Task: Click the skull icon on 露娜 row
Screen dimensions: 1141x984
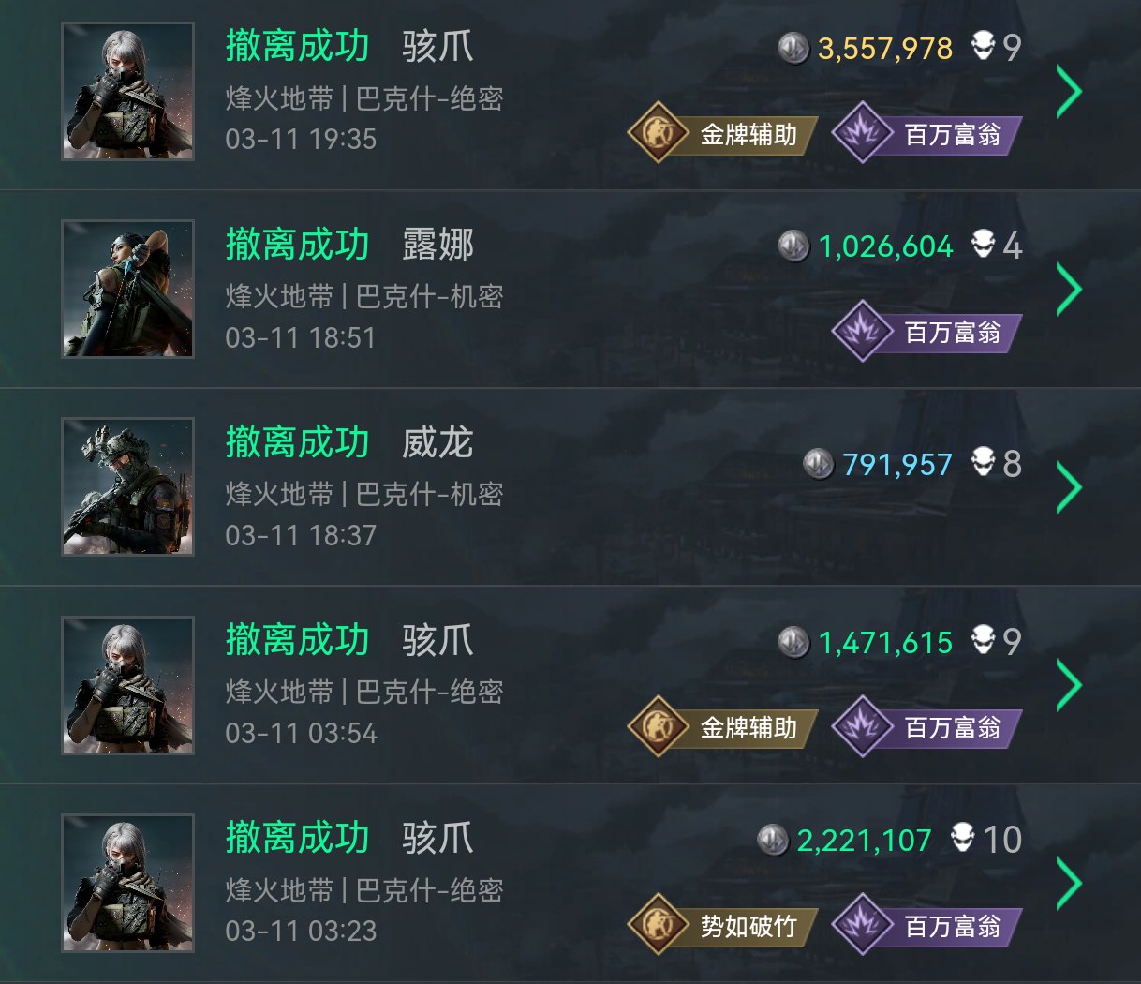Action: click(x=983, y=245)
